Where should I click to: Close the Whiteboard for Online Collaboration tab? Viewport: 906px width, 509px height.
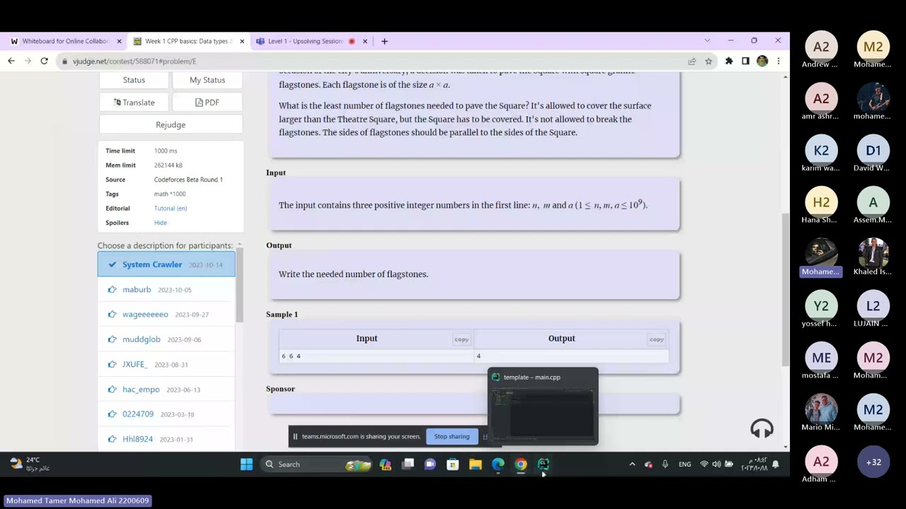coord(119,41)
